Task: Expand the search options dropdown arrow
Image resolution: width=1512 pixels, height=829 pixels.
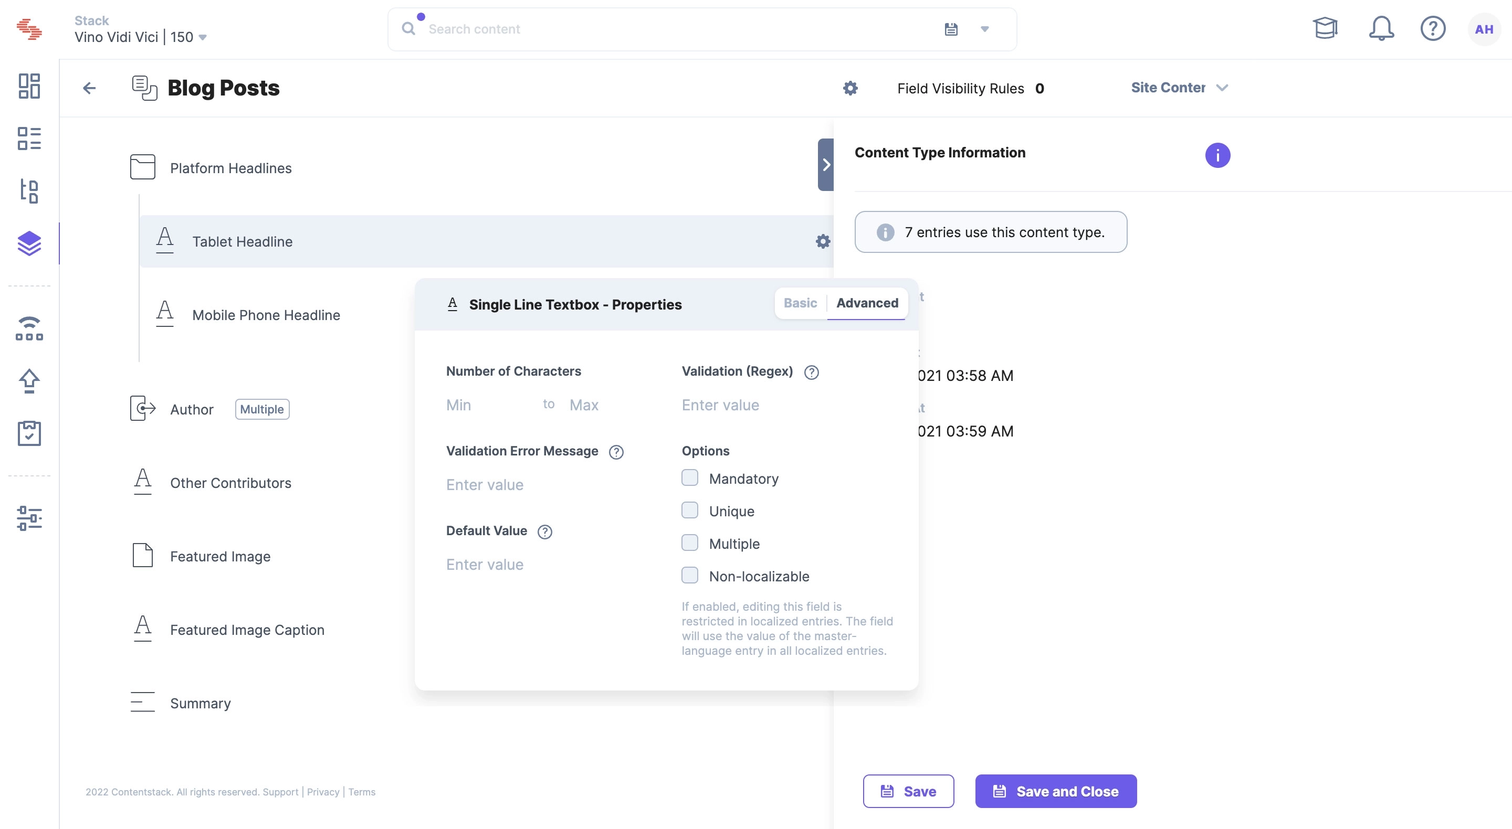Action: coord(985,29)
